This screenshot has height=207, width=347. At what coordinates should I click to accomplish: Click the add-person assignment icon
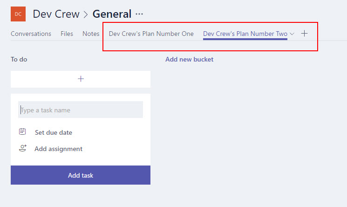tap(22, 148)
